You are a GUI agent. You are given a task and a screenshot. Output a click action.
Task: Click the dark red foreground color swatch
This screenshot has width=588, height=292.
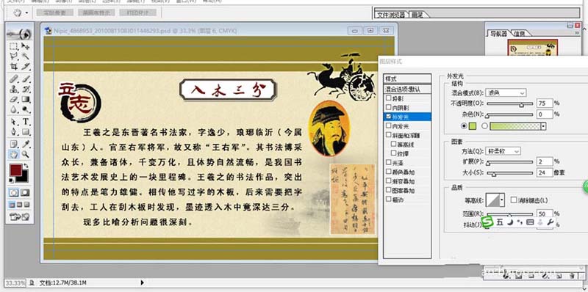click(15, 170)
